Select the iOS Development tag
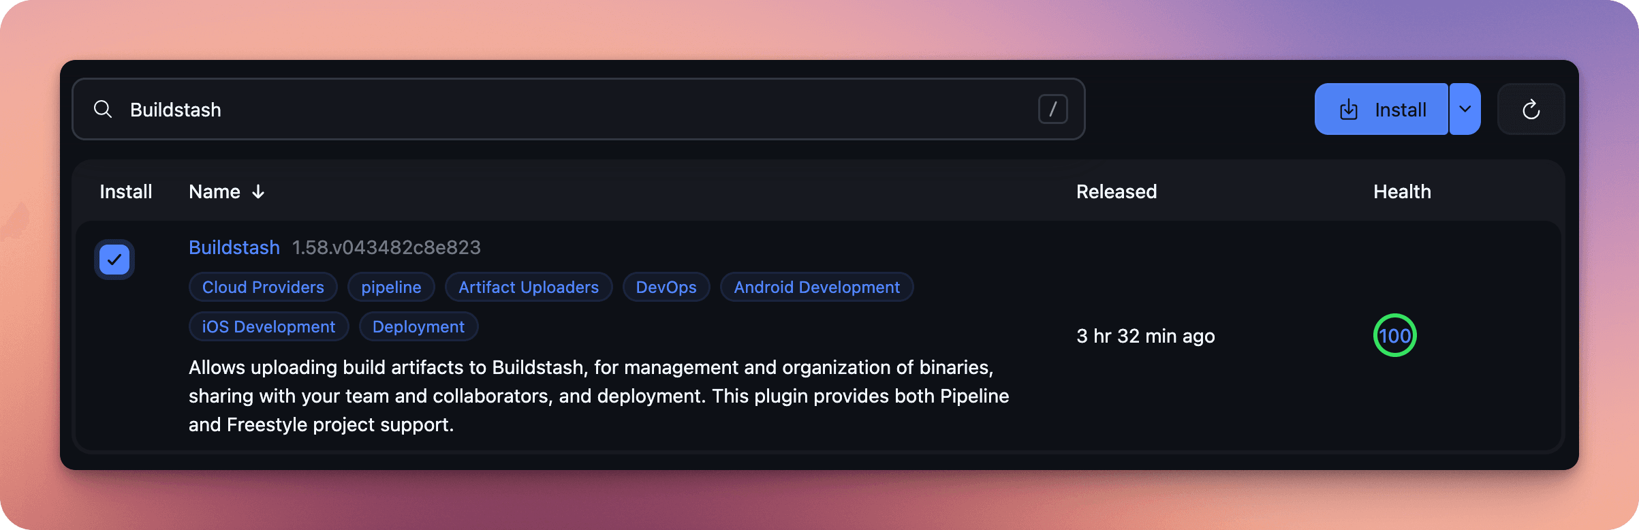This screenshot has width=1639, height=530. coord(268,326)
